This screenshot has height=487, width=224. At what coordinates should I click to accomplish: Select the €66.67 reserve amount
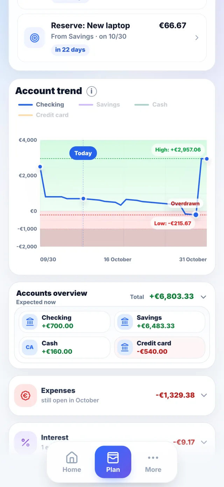[x=173, y=26]
